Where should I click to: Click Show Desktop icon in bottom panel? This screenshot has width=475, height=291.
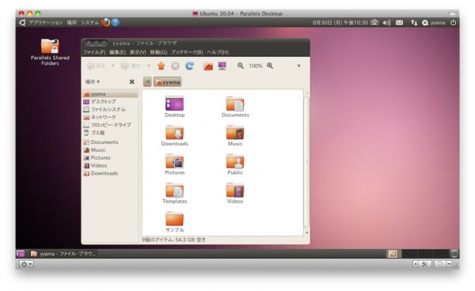point(21,254)
